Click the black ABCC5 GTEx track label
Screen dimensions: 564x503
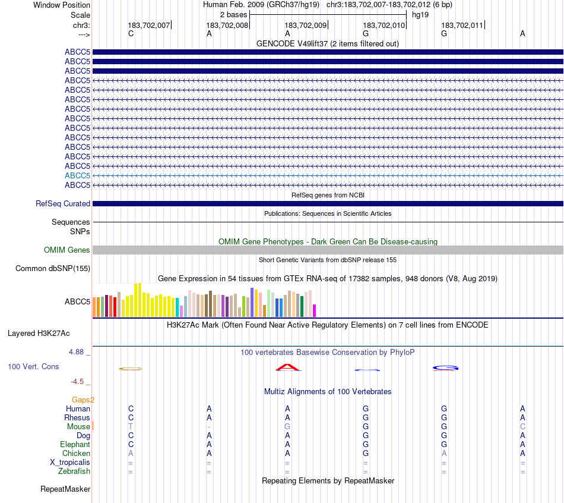[x=77, y=301]
